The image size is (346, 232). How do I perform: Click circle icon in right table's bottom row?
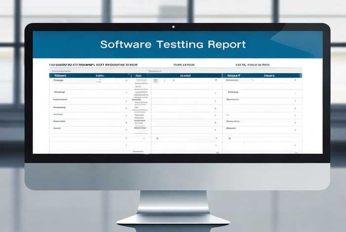pyautogui.click(x=229, y=138)
